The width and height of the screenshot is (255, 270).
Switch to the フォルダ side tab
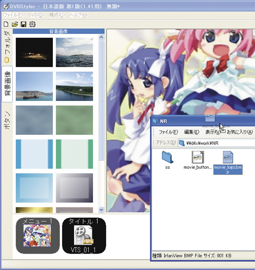[7, 47]
